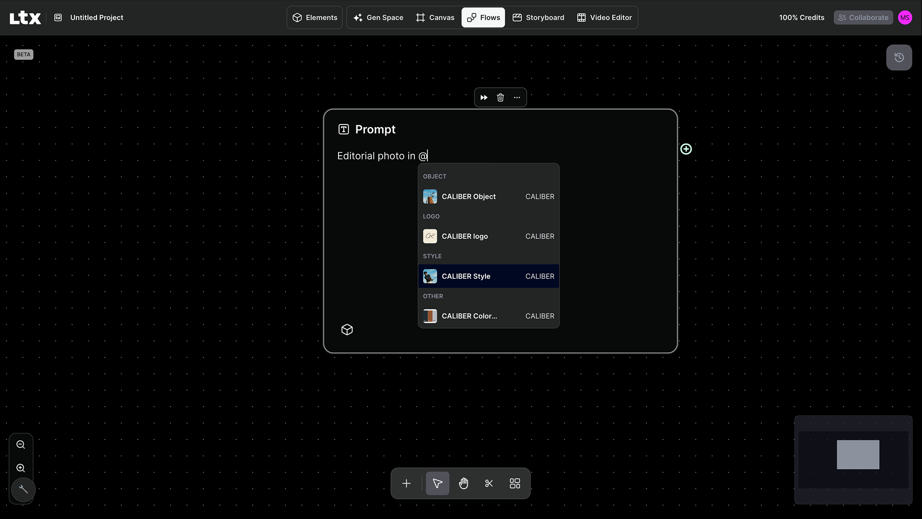
Task: Open the MS user avatar menu
Action: coord(905,17)
